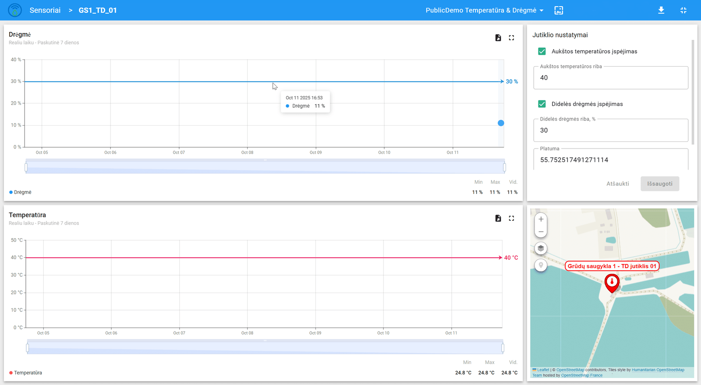Export the Temperatūra chart data file
This screenshot has height=385, width=701.
point(498,218)
